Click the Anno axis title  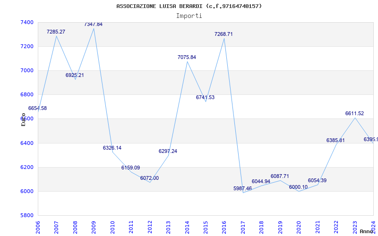pyautogui.click(x=366, y=231)
